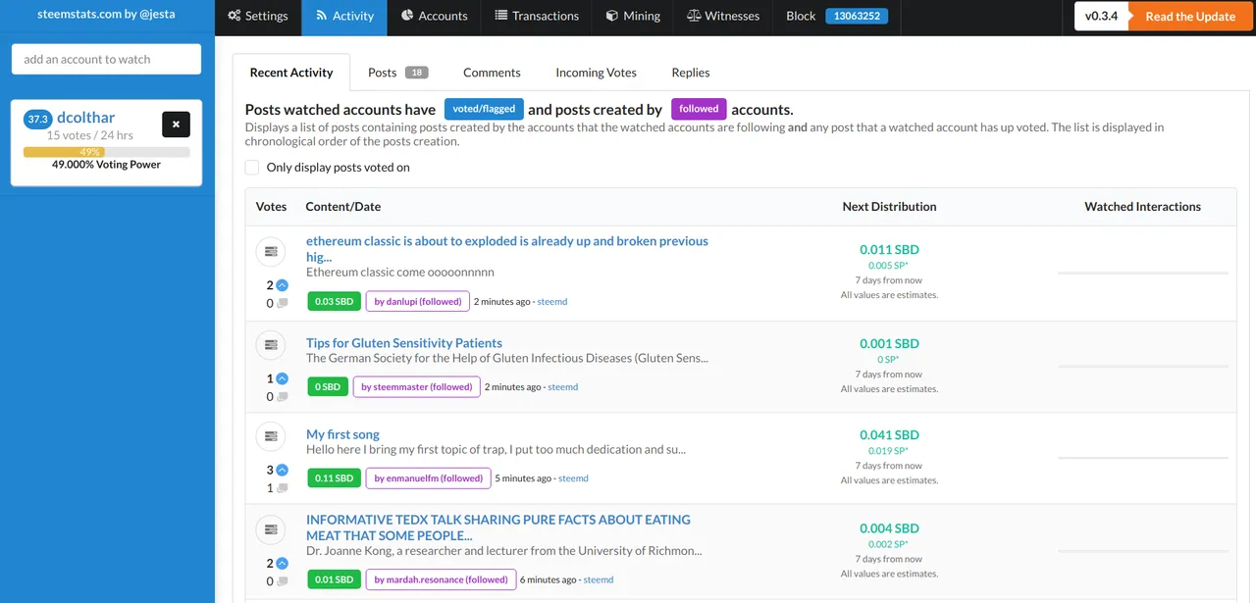Open the My first song post link
This screenshot has width=1256, height=603.
click(x=342, y=434)
